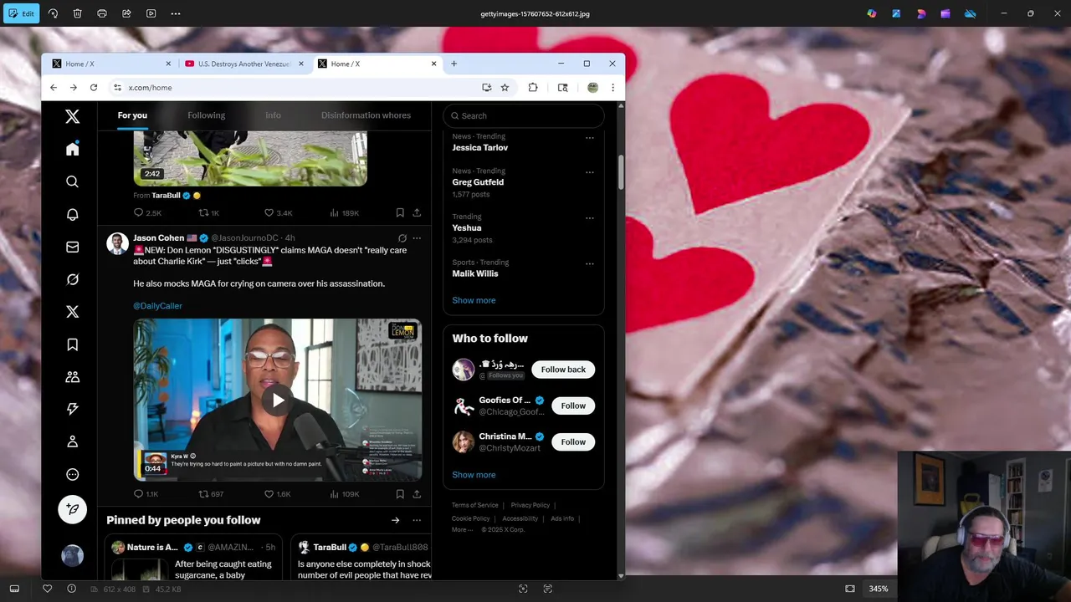Follow Goofies Of ... account
1071x602 pixels.
[573, 406]
